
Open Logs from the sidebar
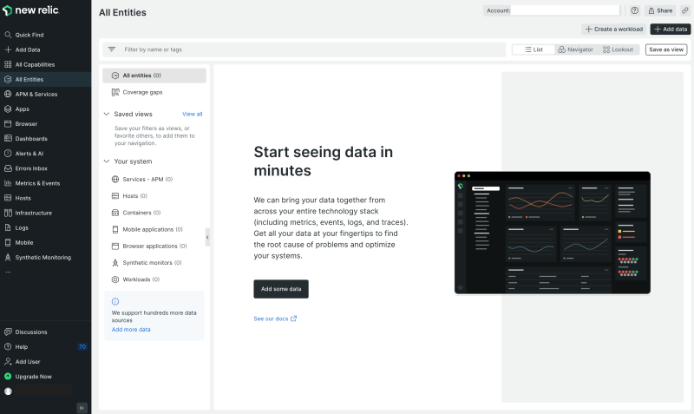(x=22, y=227)
